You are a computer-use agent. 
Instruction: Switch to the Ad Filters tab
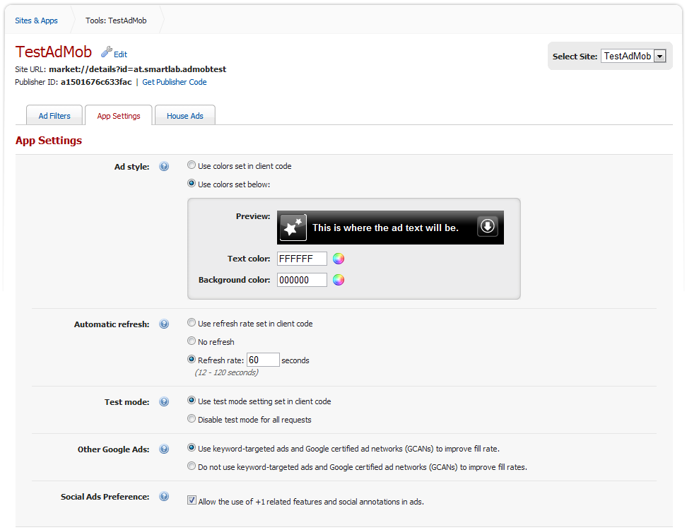click(54, 116)
